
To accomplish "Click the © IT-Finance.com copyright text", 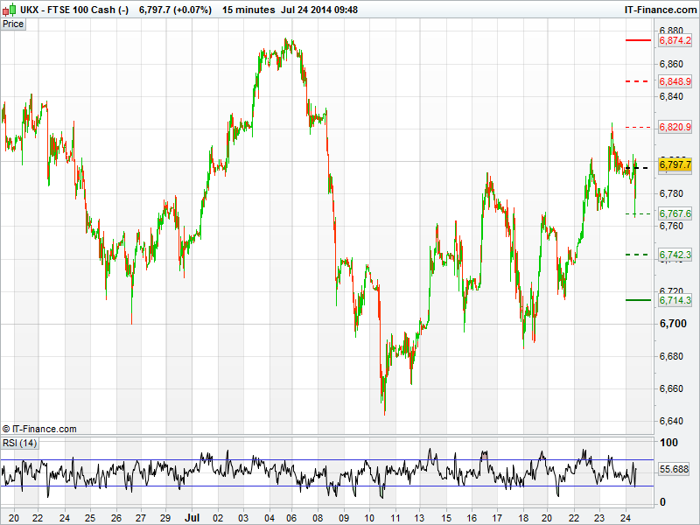I will pos(39,429).
